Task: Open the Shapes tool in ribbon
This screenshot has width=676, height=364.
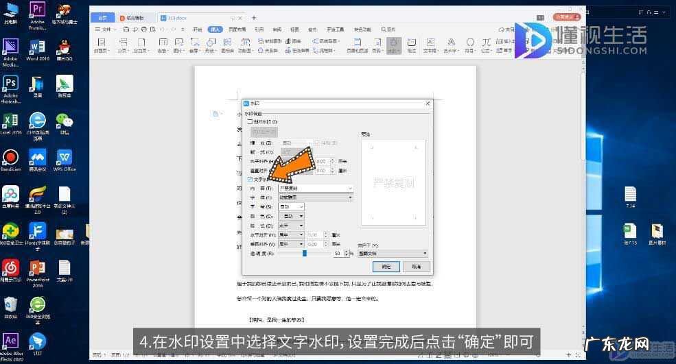Action: [211, 45]
